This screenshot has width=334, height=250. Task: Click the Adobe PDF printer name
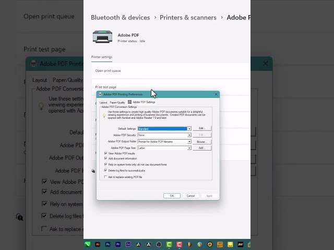click(x=128, y=35)
